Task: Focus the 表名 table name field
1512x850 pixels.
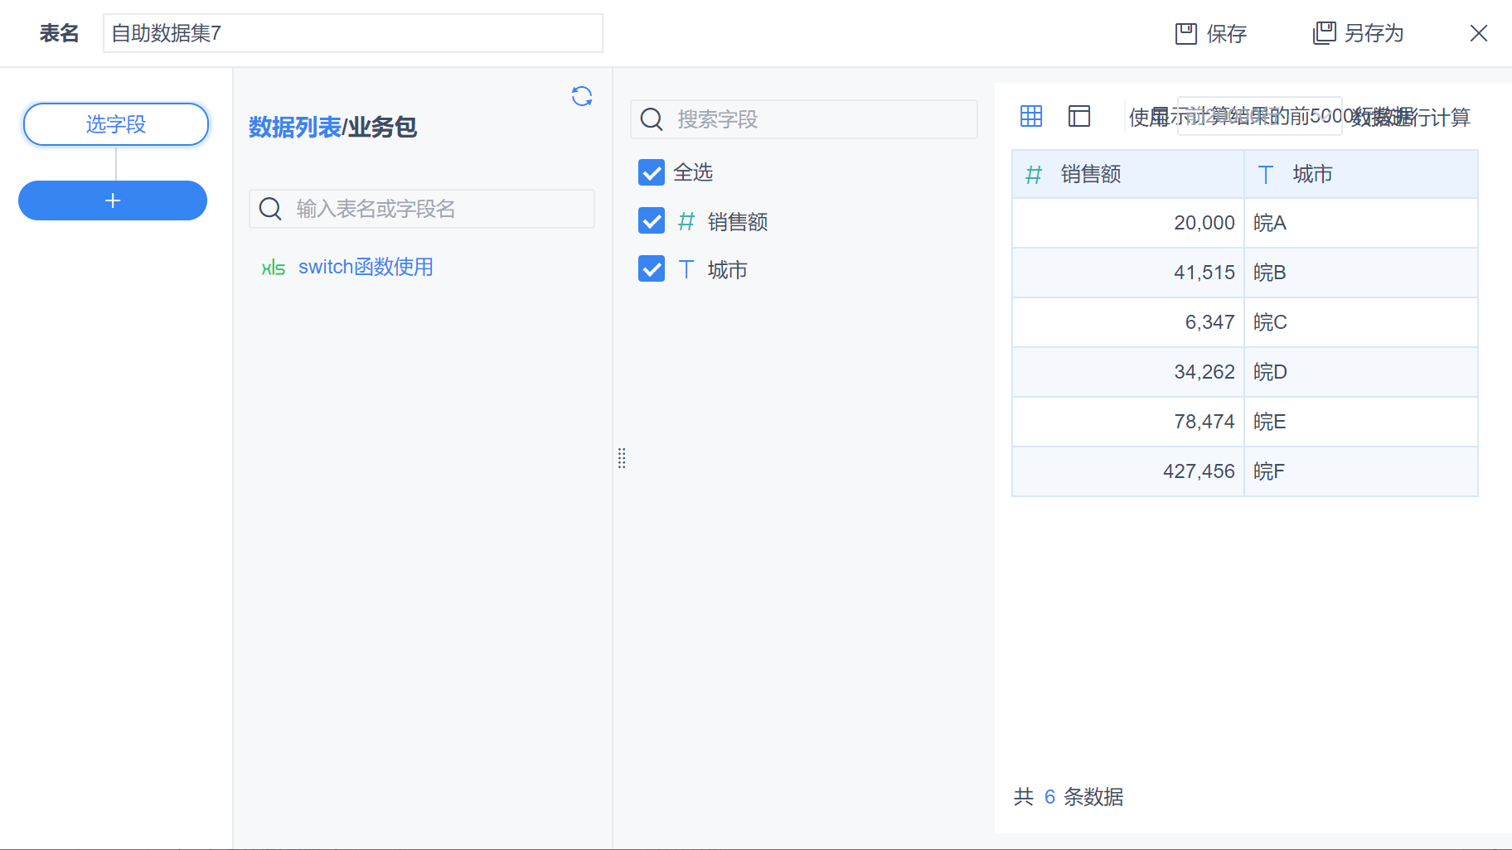Action: pos(352,34)
